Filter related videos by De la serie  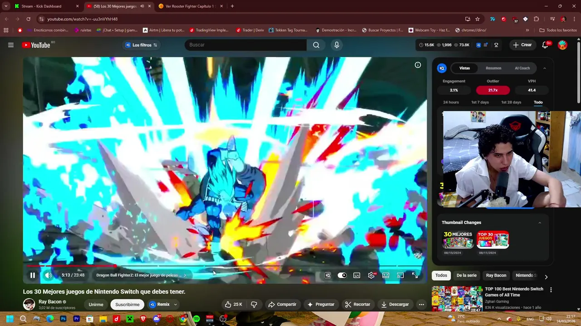pos(467,275)
